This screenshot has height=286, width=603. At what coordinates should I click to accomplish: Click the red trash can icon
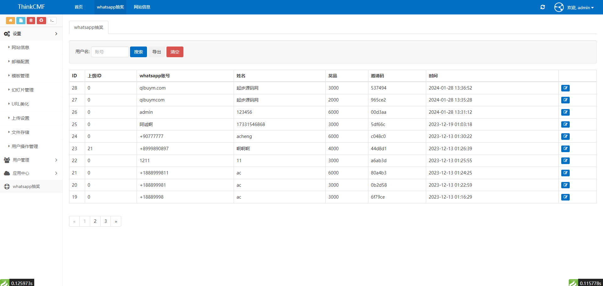pyautogui.click(x=31, y=20)
